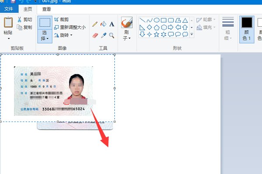
Task: Select the Right triangle shape
Action: [142, 27]
